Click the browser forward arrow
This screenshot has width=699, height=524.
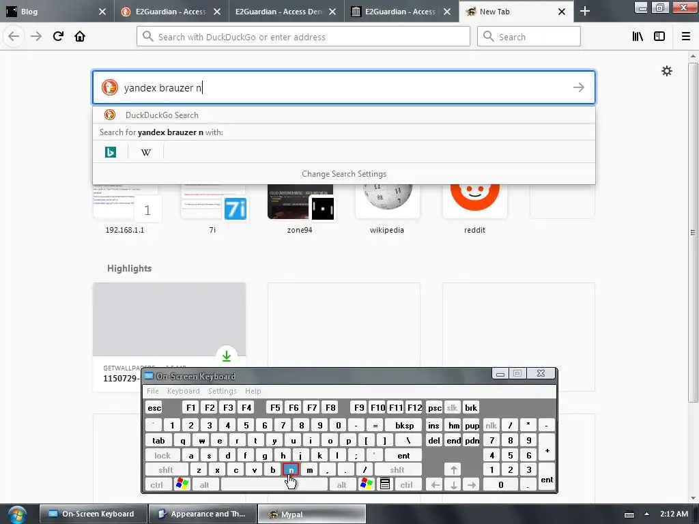[x=36, y=36]
